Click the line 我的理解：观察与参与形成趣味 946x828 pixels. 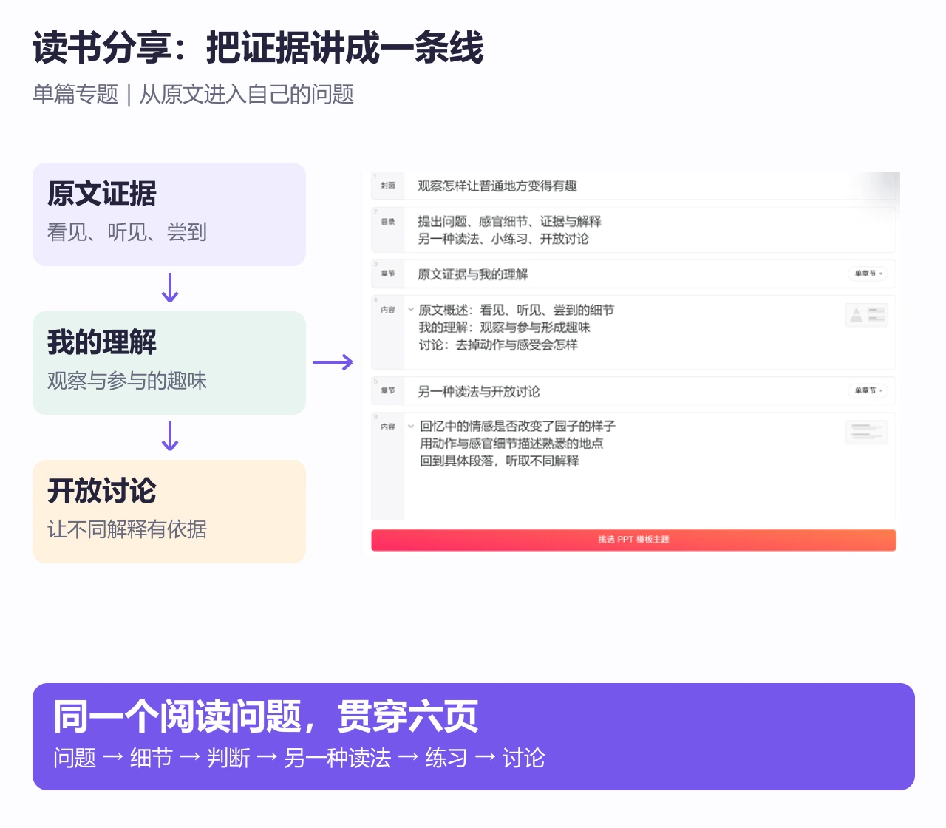click(x=504, y=328)
